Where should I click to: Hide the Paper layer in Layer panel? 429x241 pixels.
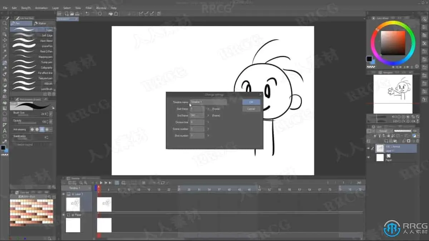click(369, 157)
